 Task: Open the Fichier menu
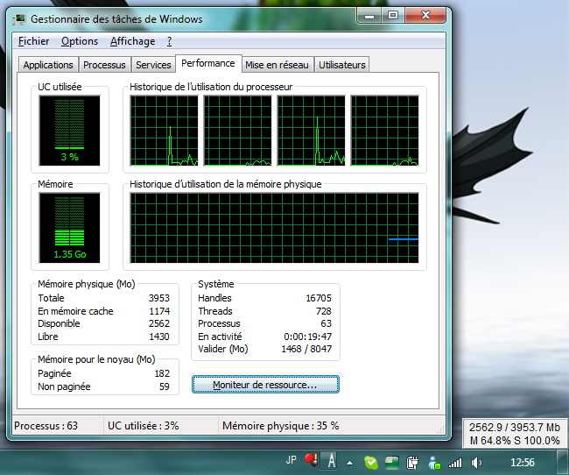[x=33, y=41]
